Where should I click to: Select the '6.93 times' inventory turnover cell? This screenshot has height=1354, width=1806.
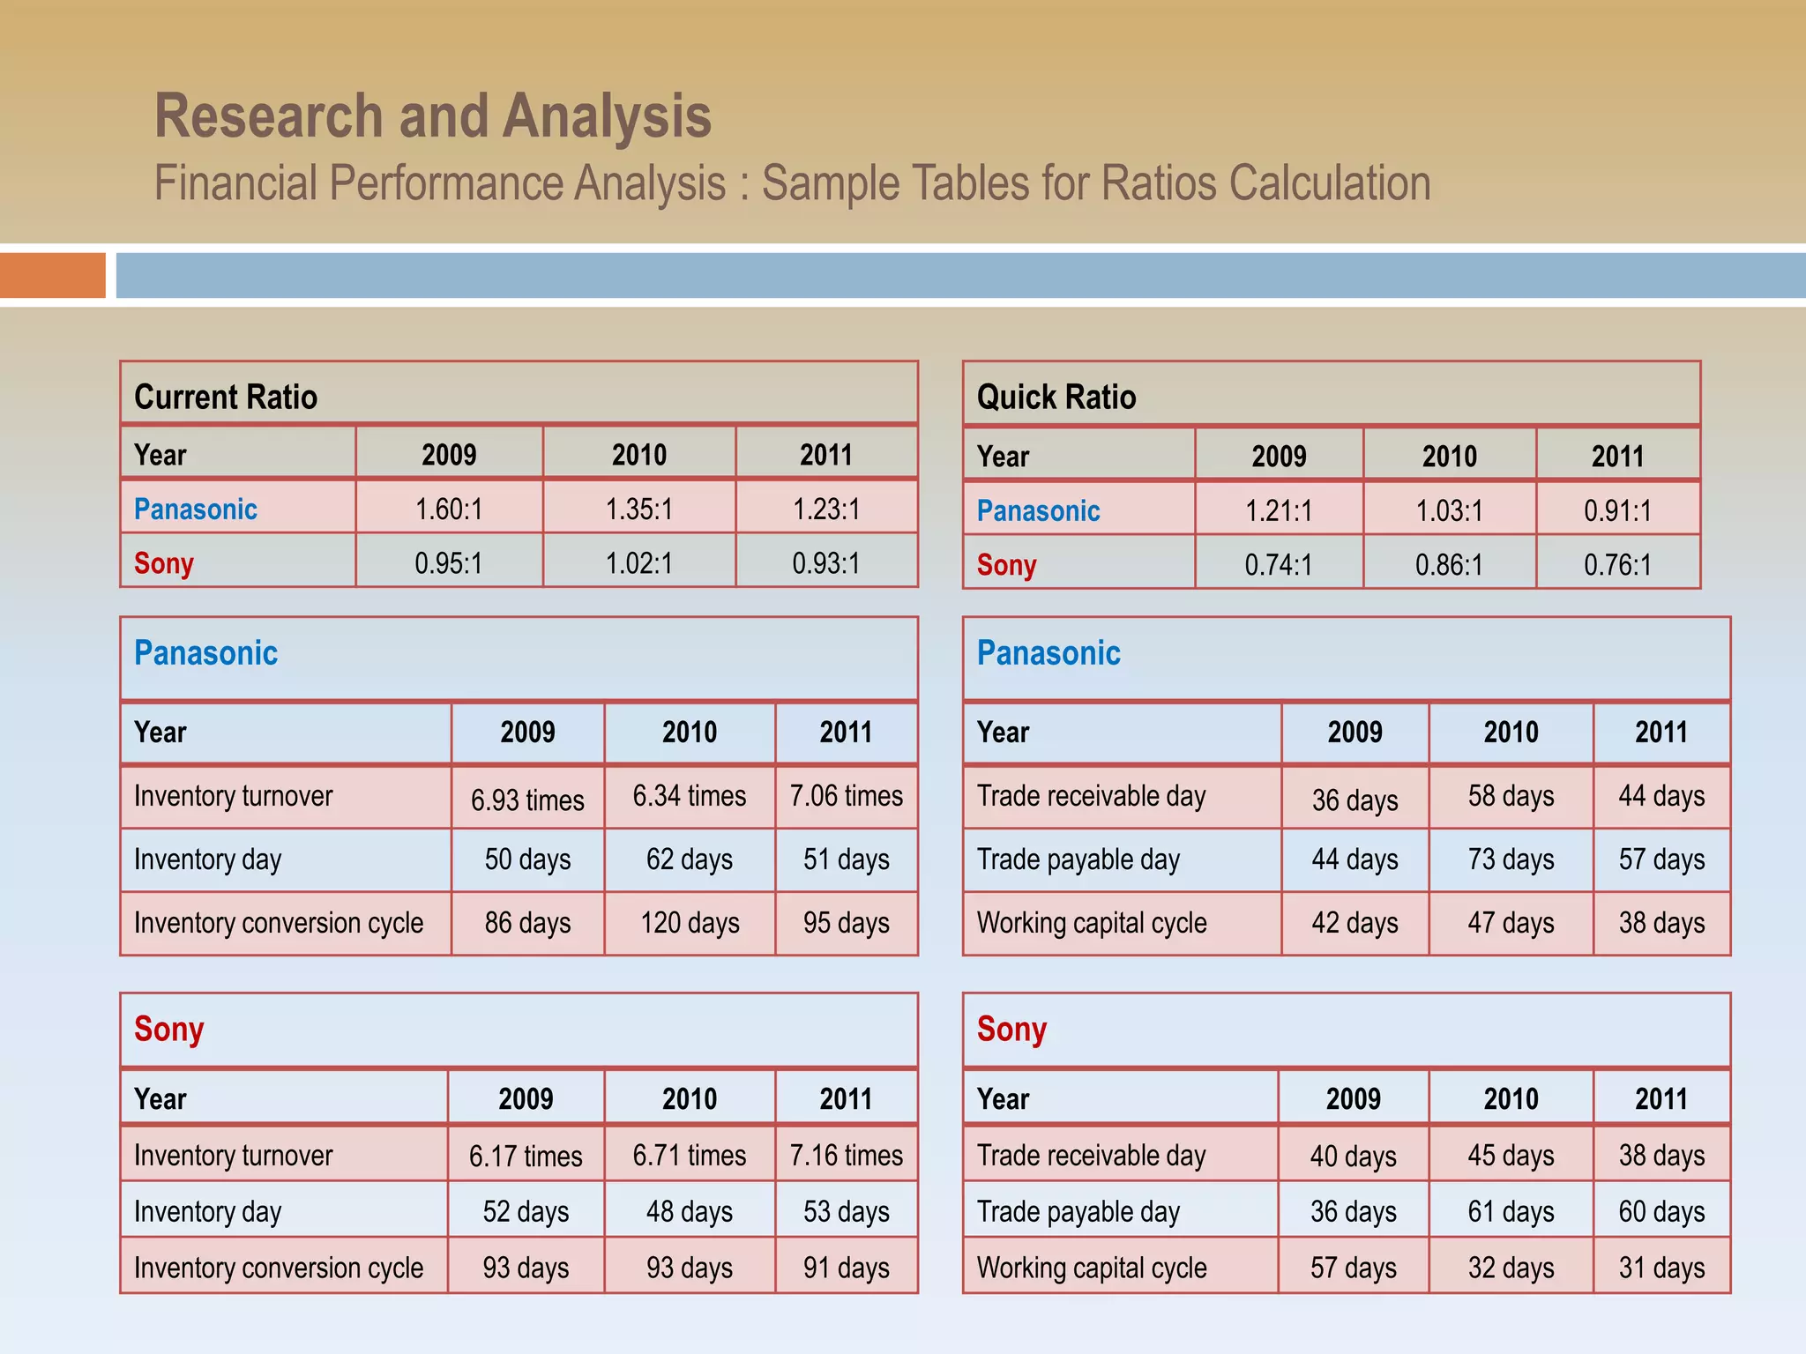pyautogui.click(x=527, y=799)
